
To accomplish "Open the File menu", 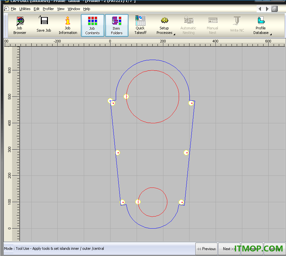I will 13,9.
